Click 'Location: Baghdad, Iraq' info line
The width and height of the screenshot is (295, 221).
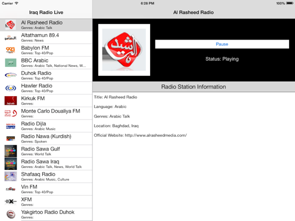point(117,126)
